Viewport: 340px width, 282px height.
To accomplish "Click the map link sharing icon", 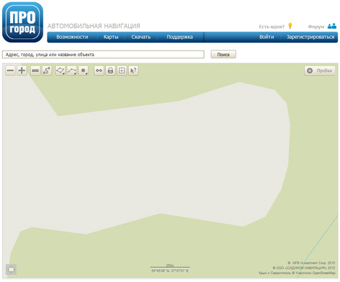I will pyautogui.click(x=99, y=71).
